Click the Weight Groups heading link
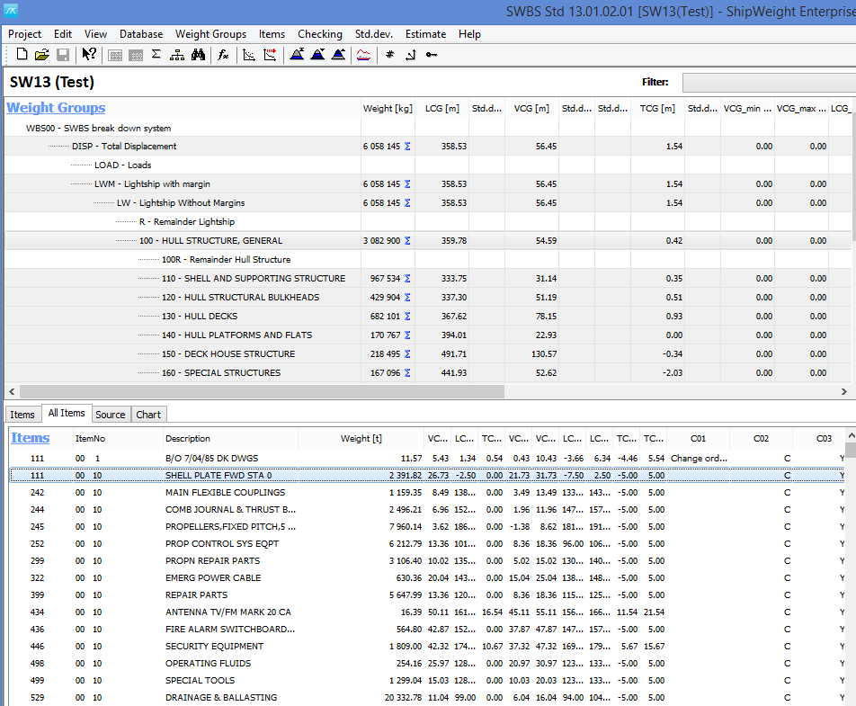This screenshot has height=706, width=856. (56, 108)
